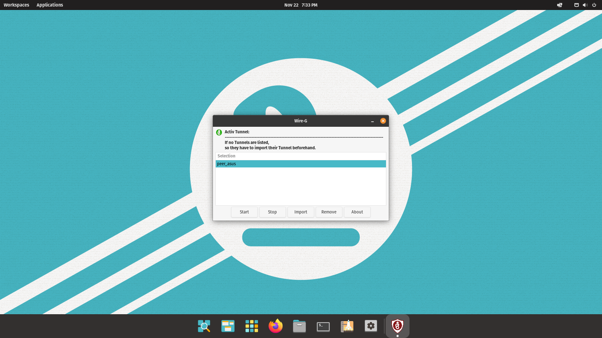Click the Wire-G shield dock icon
602x338 pixels.
398,326
